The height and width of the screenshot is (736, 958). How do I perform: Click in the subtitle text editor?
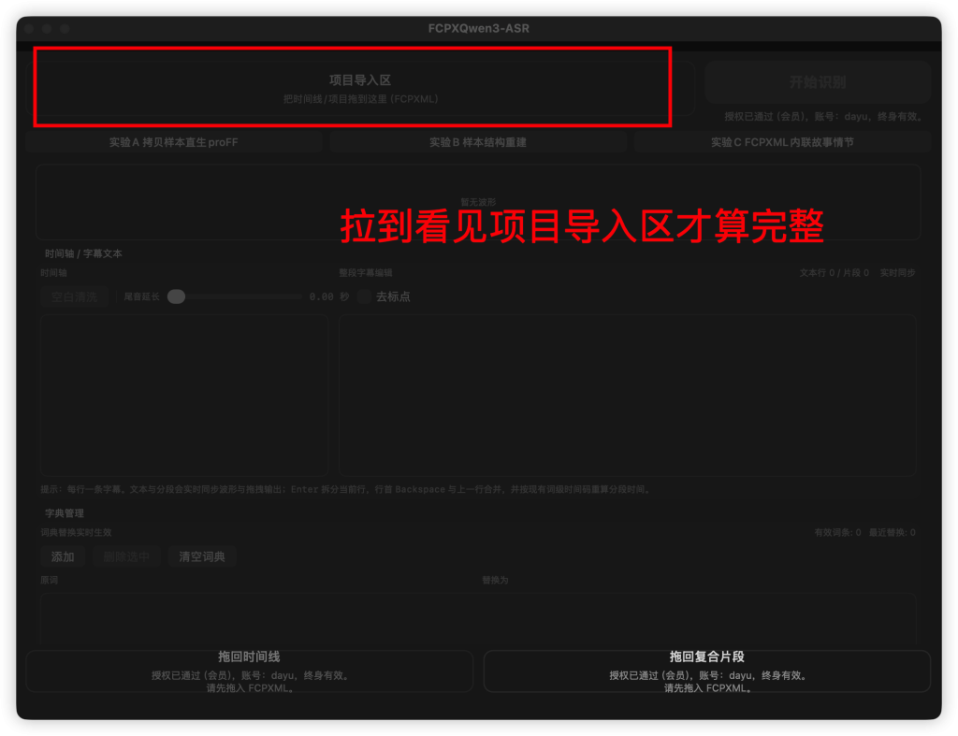click(627, 395)
